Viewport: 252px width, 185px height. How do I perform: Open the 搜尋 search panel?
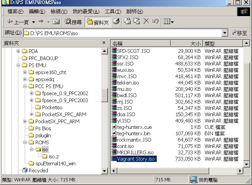click(x=73, y=22)
